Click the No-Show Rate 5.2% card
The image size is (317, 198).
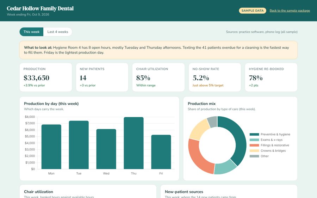(x=215, y=77)
